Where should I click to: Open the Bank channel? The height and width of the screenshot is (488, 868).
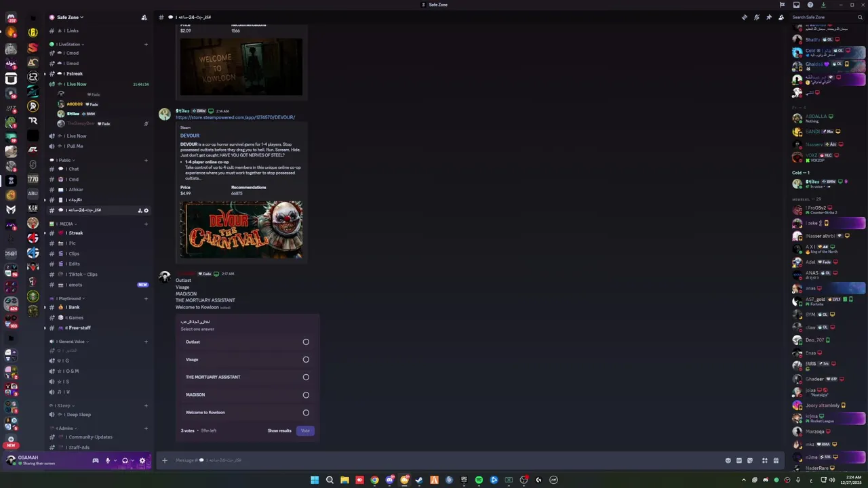point(99,307)
